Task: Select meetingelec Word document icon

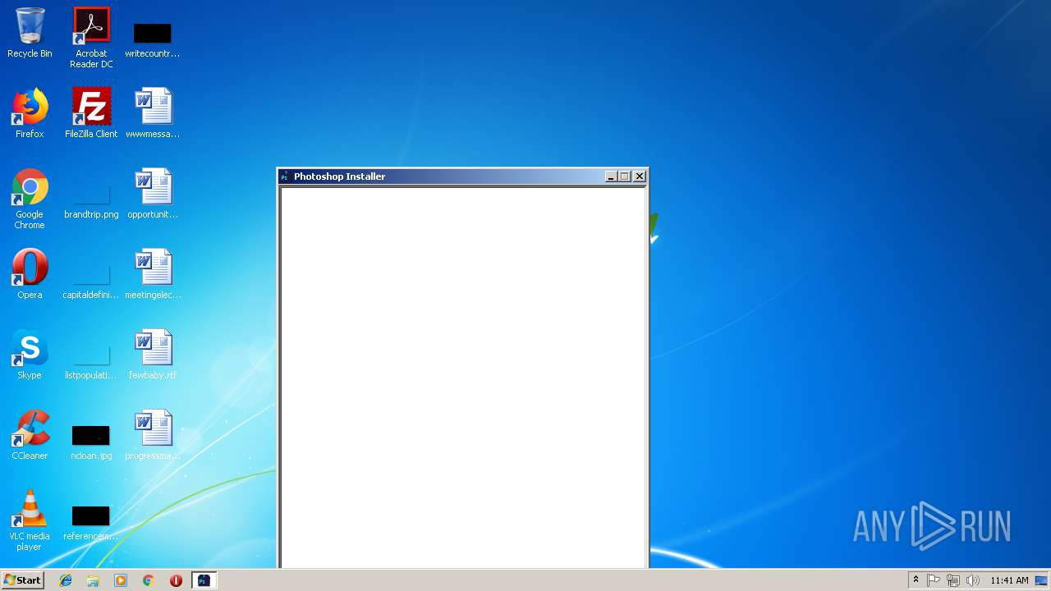Action: 153,274
